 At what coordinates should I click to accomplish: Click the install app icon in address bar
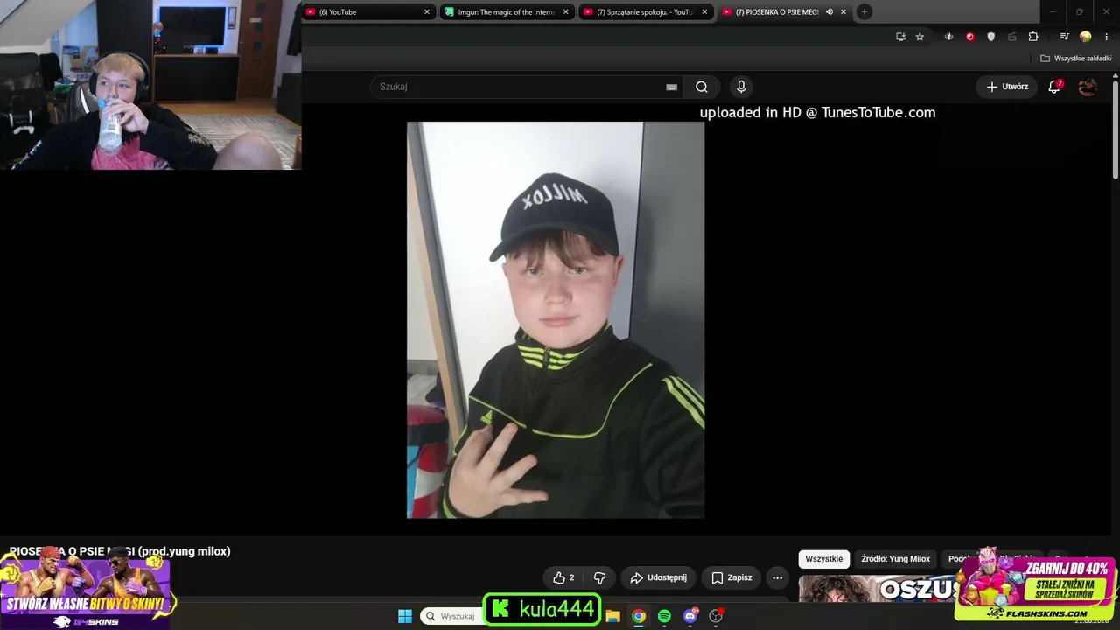click(900, 37)
